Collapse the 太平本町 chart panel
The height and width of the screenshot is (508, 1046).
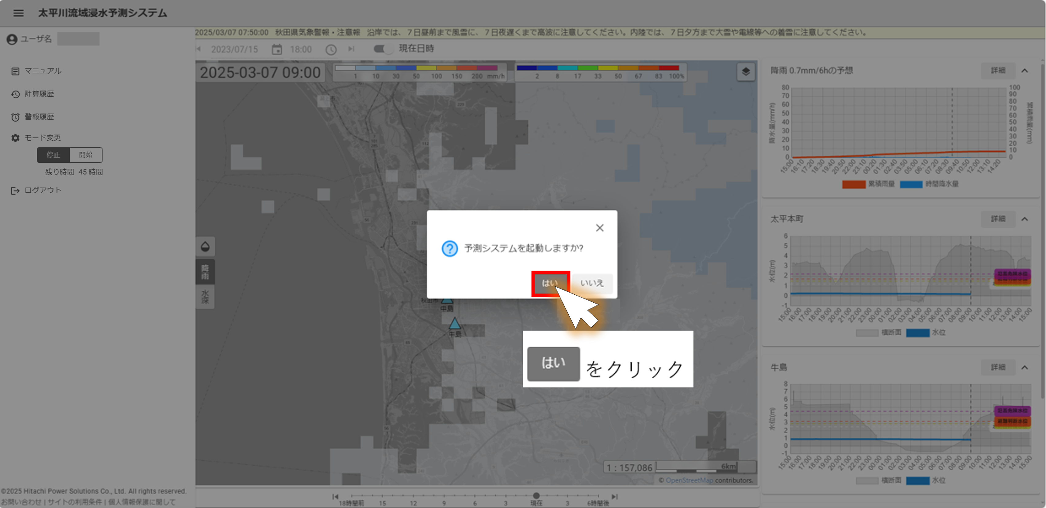(1025, 219)
